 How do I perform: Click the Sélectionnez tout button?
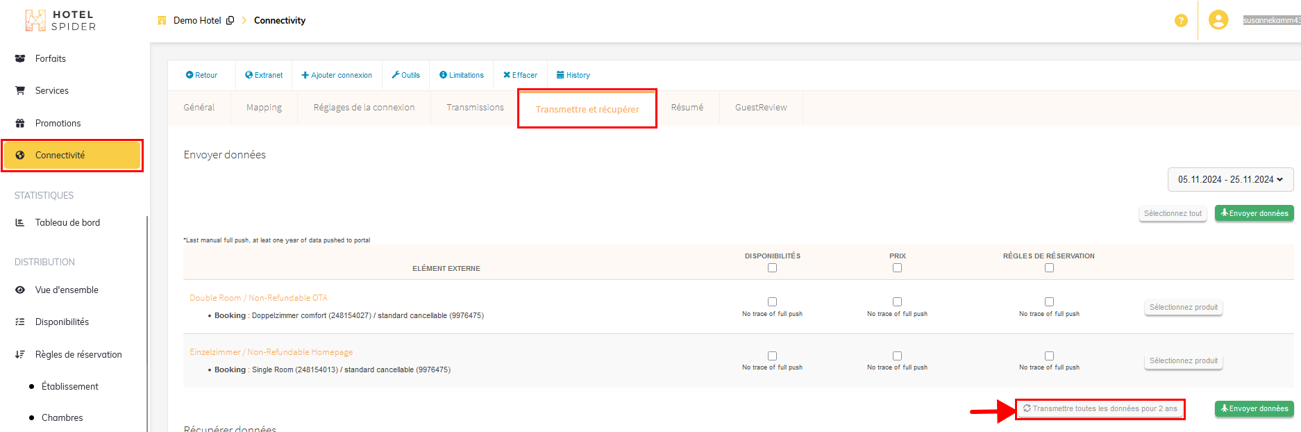(x=1173, y=213)
